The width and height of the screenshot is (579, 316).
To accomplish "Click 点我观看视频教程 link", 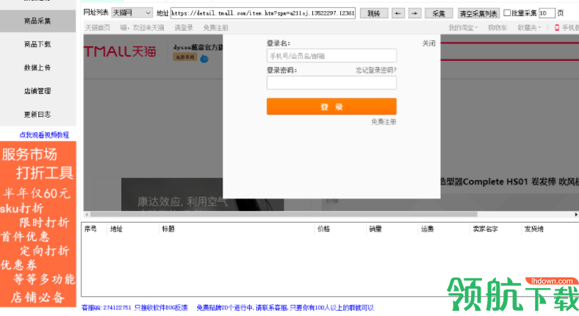I will click(x=44, y=135).
